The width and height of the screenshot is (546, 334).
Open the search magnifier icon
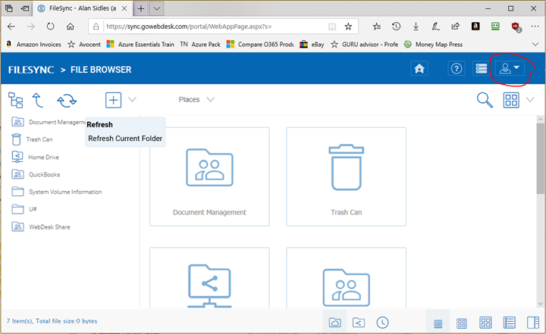pos(484,99)
